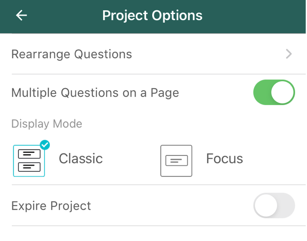Click the blue checkmark badge on Classic
The image size is (307, 241).
(45, 145)
